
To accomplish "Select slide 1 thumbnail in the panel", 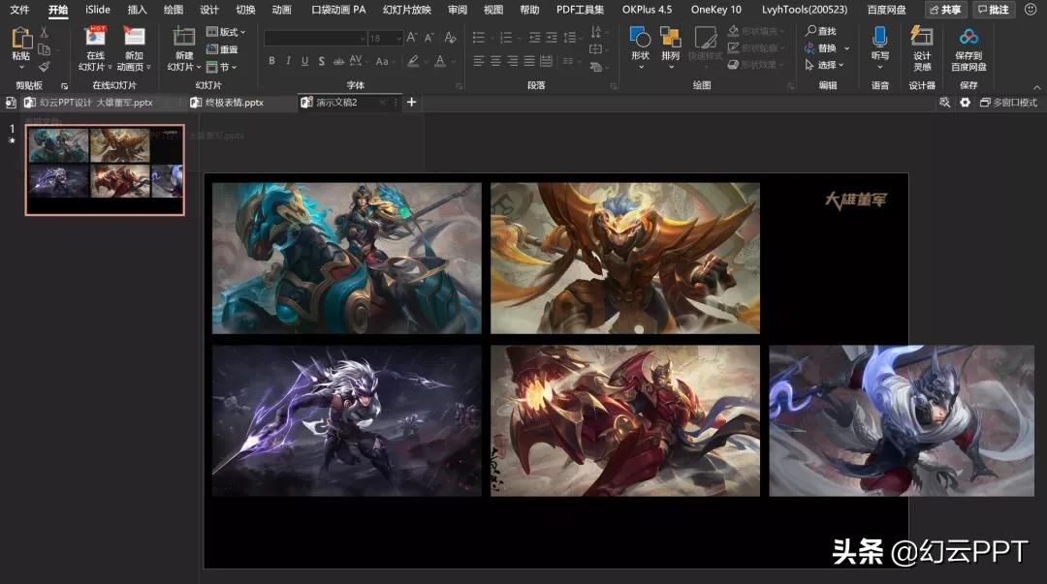I will click(105, 169).
